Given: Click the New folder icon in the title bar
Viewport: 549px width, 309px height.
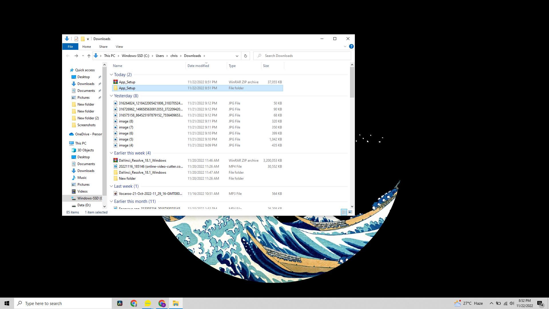Looking at the screenshot, I should 83,39.
